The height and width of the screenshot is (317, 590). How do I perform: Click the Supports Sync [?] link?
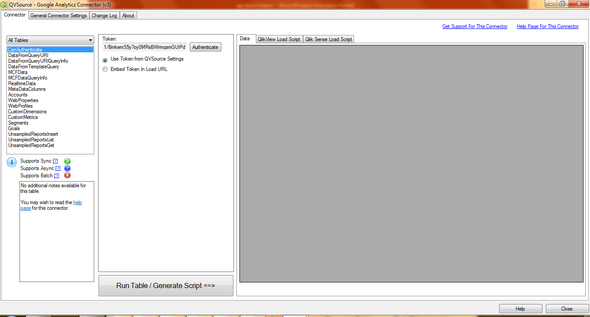pyautogui.click(x=55, y=161)
